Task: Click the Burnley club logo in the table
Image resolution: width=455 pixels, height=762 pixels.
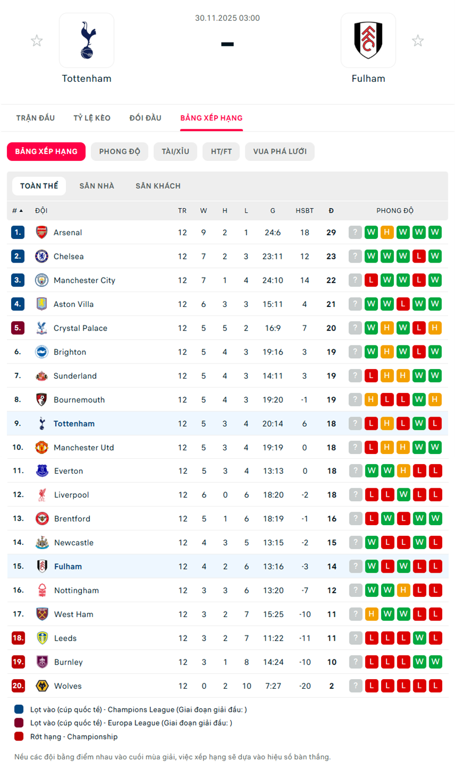Action: point(42,662)
